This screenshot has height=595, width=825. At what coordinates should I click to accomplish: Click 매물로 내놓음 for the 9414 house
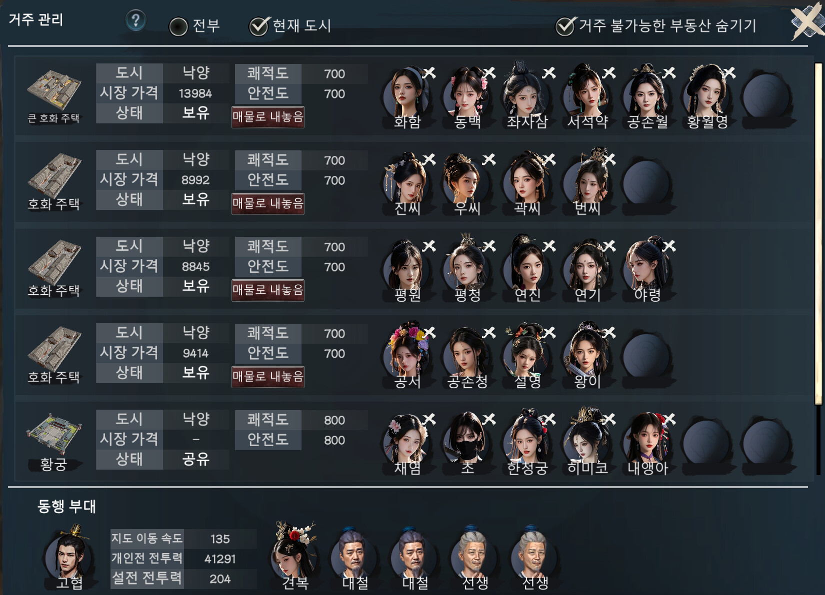click(268, 377)
